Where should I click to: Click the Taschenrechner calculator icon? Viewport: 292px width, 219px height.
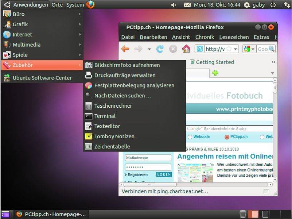point(89,106)
